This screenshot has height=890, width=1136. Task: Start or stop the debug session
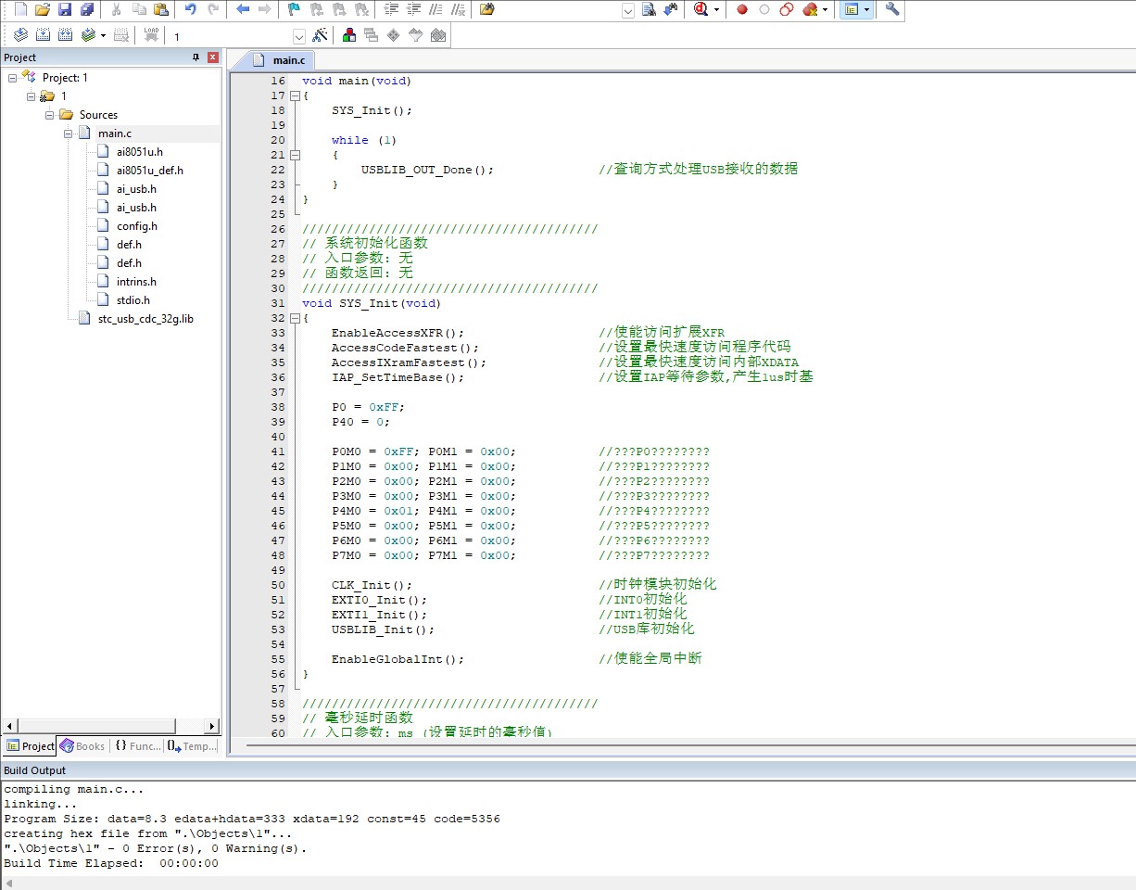(701, 9)
